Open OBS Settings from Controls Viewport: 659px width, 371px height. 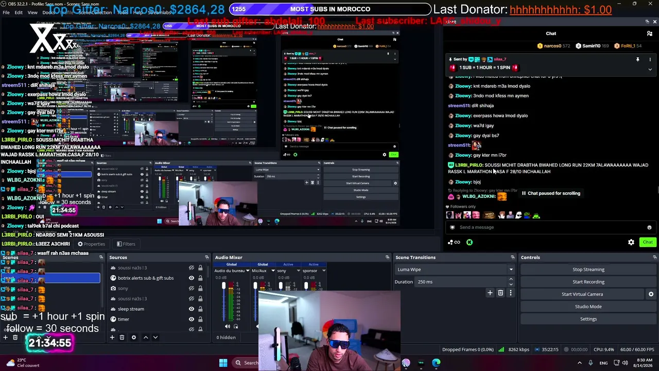pyautogui.click(x=588, y=319)
